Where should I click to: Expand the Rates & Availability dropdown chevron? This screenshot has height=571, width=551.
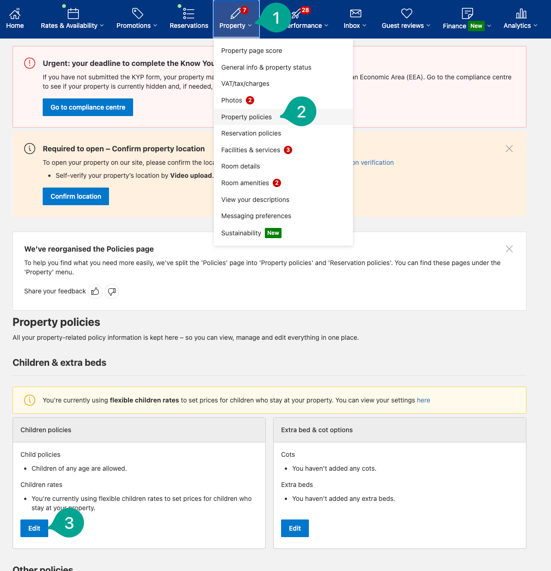pyautogui.click(x=102, y=26)
